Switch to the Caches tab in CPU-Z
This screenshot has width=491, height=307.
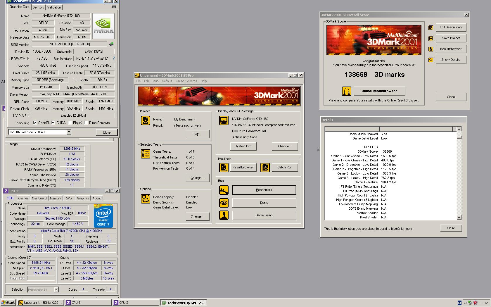coord(23,198)
